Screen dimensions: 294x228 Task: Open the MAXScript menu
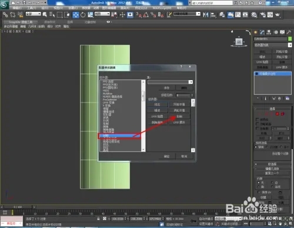pos(162,8)
